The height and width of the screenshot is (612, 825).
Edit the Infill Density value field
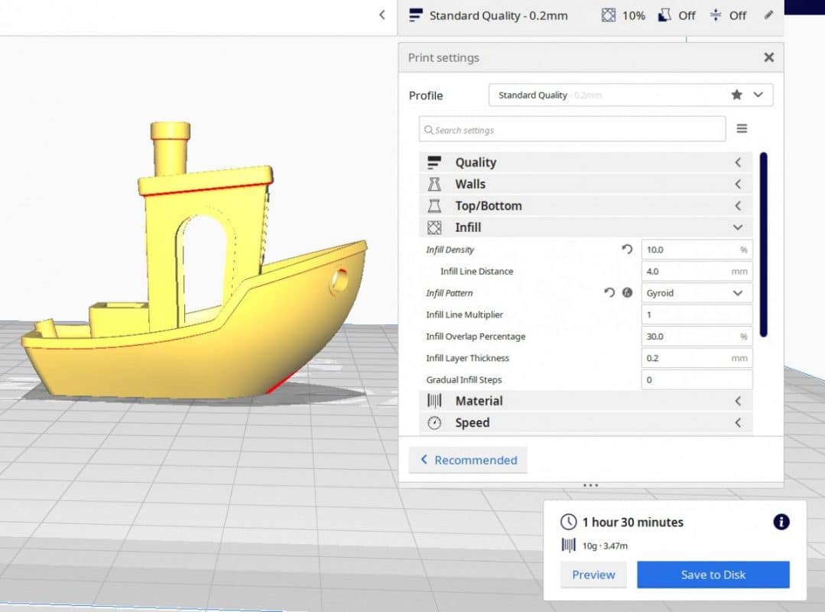[x=697, y=249]
